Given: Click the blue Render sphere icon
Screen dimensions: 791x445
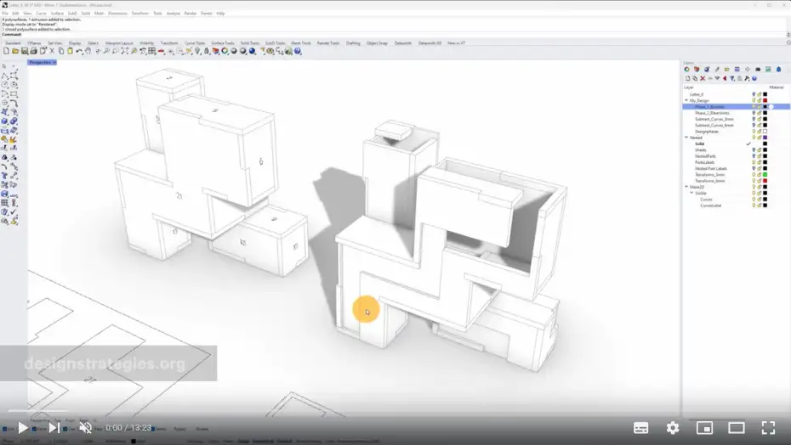Looking at the screenshot, I should (x=252, y=51).
